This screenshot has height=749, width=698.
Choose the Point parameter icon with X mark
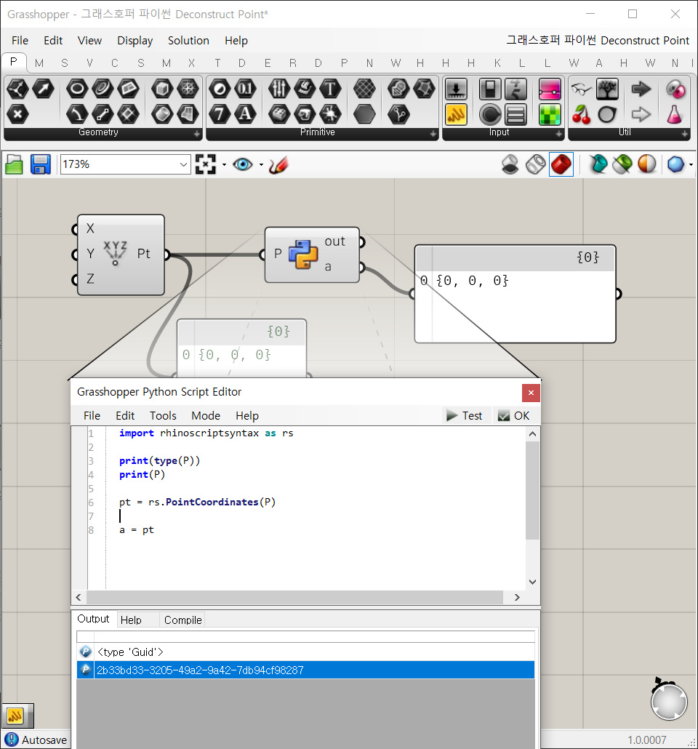pyautogui.click(x=17, y=115)
